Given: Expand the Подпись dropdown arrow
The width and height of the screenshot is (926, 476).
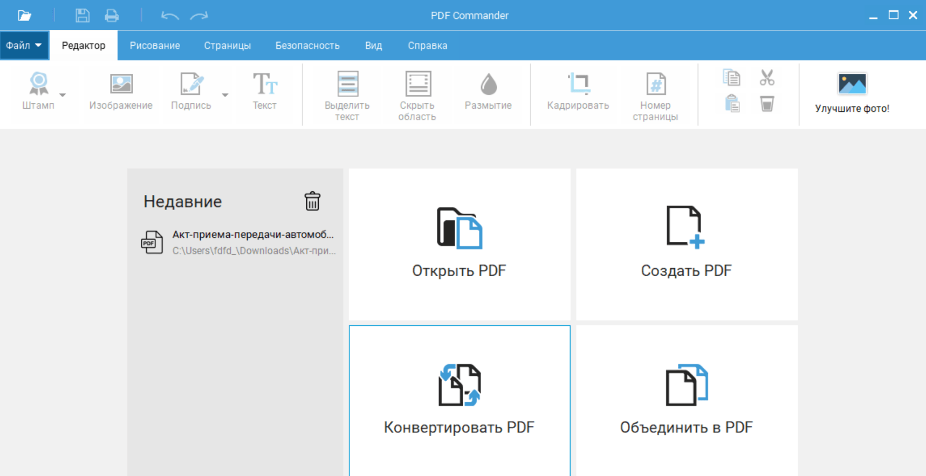Looking at the screenshot, I should (x=225, y=95).
